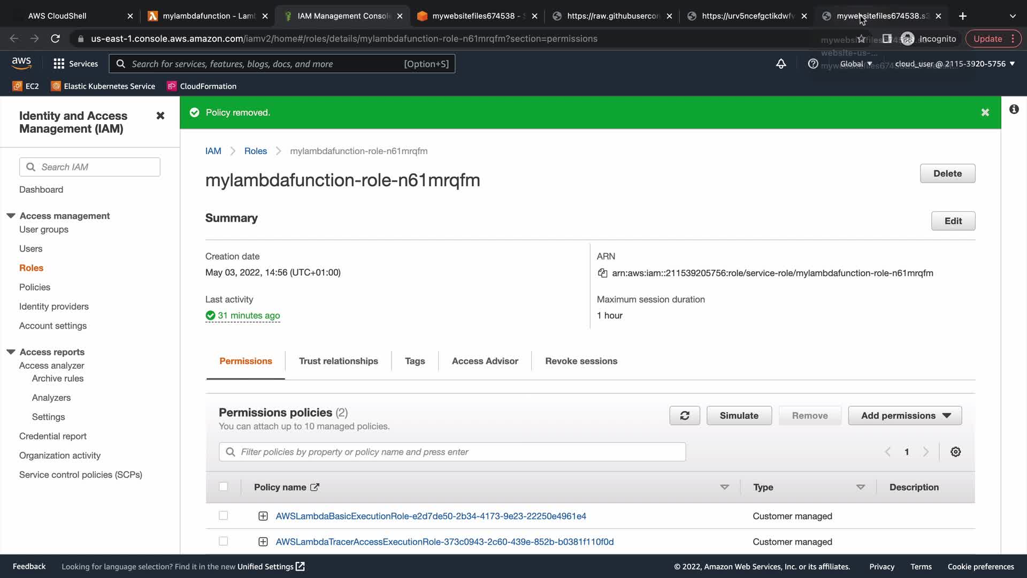The height and width of the screenshot is (578, 1027).
Task: Copy the role ARN with copy icon
Action: [602, 273]
